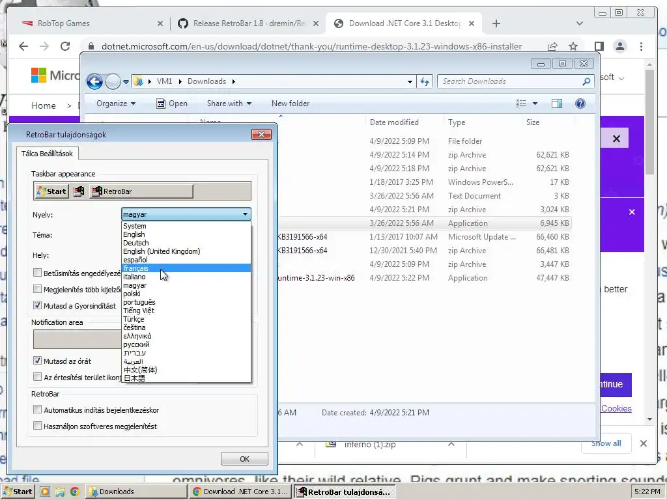The width and height of the screenshot is (667, 500).
Task: Refresh the Downloads folder address bar
Action: (425, 81)
